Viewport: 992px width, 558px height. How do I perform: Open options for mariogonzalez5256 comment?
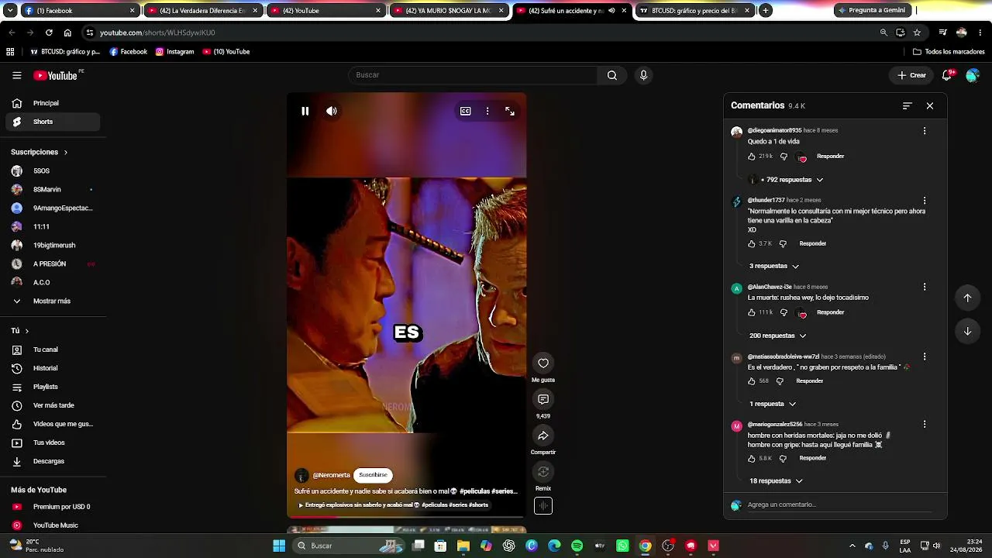tap(925, 425)
